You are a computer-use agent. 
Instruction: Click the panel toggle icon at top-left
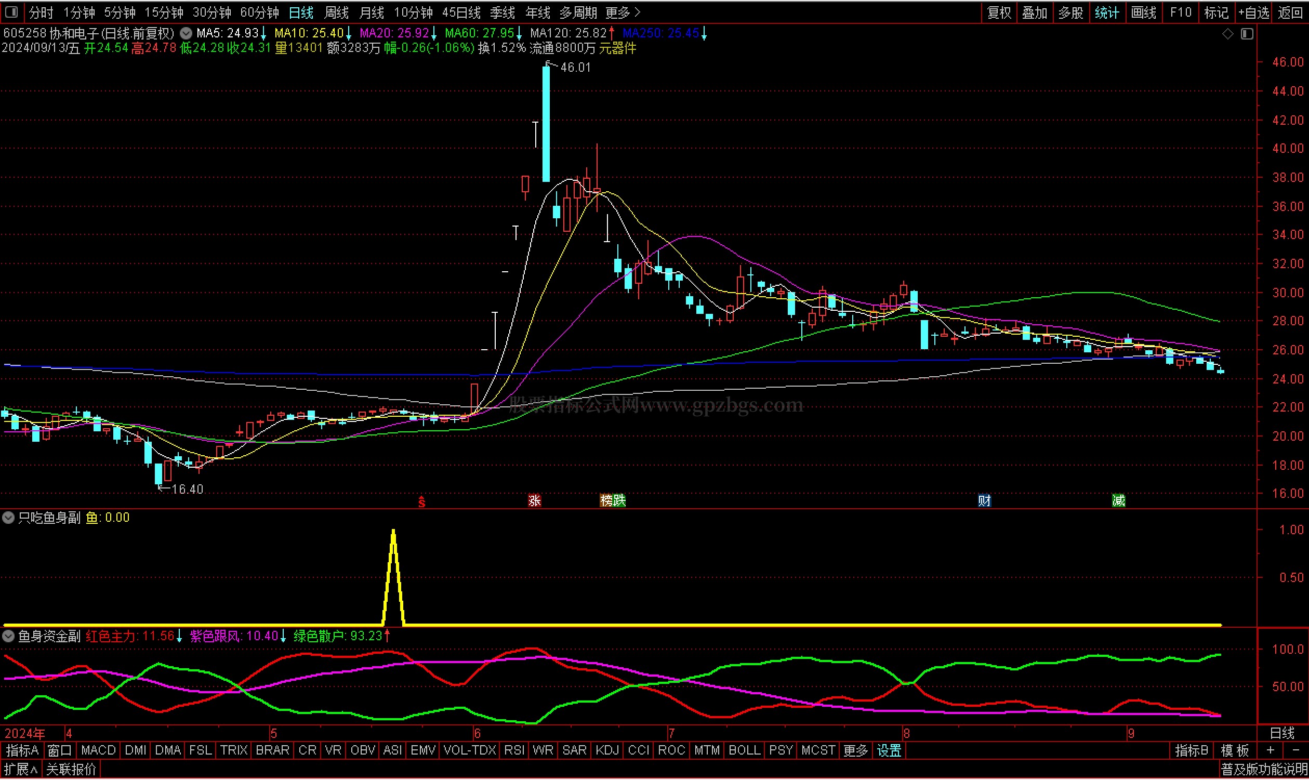point(11,11)
